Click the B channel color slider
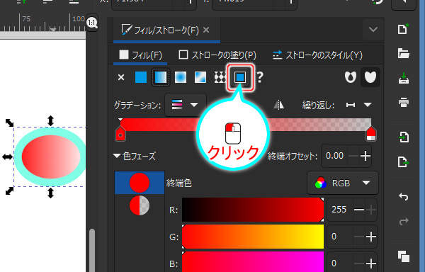The image size is (425, 272). pos(253,262)
